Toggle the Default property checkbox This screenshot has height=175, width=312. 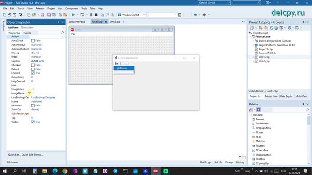[33, 69]
